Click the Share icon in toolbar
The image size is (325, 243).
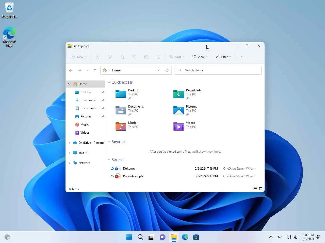(146, 57)
